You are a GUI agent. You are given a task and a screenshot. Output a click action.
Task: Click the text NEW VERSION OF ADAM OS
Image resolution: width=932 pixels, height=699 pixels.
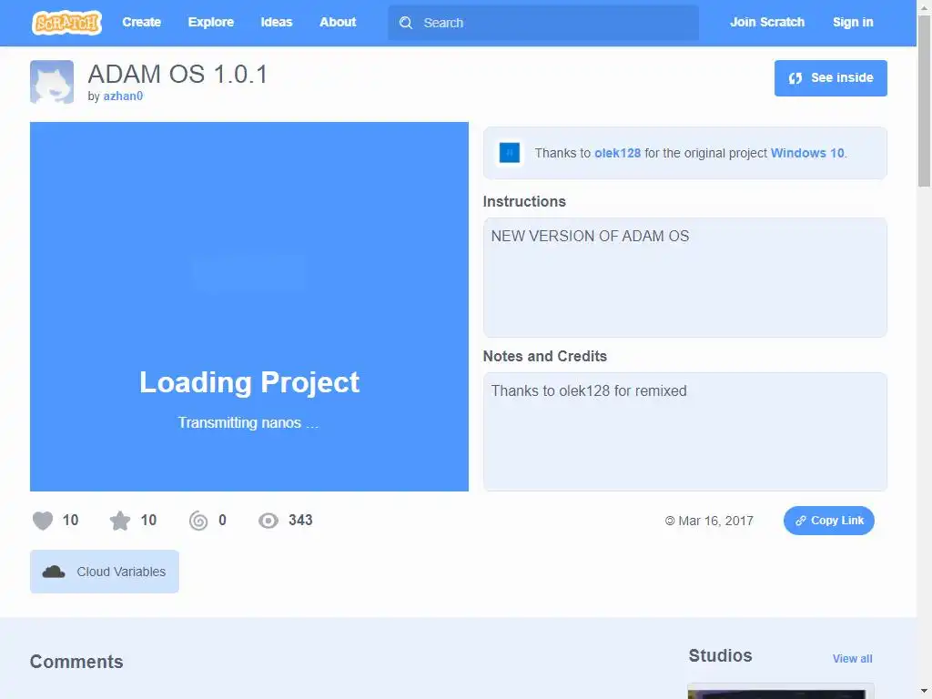590,236
